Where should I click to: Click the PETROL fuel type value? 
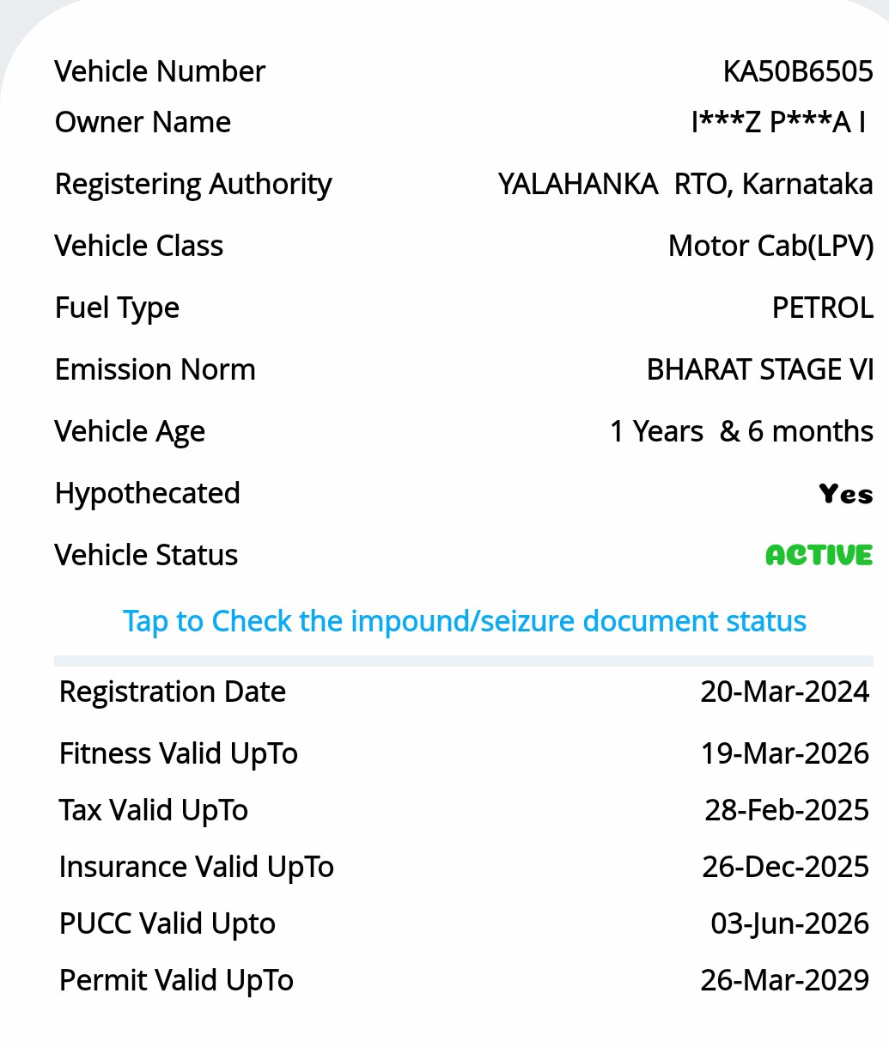point(822,308)
